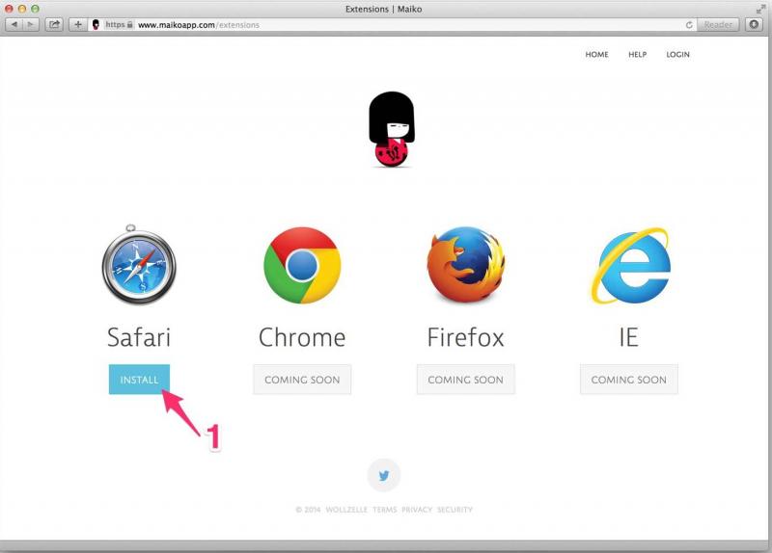The image size is (772, 553).
Task: Click the Safari back navigation arrow
Action: [x=14, y=24]
